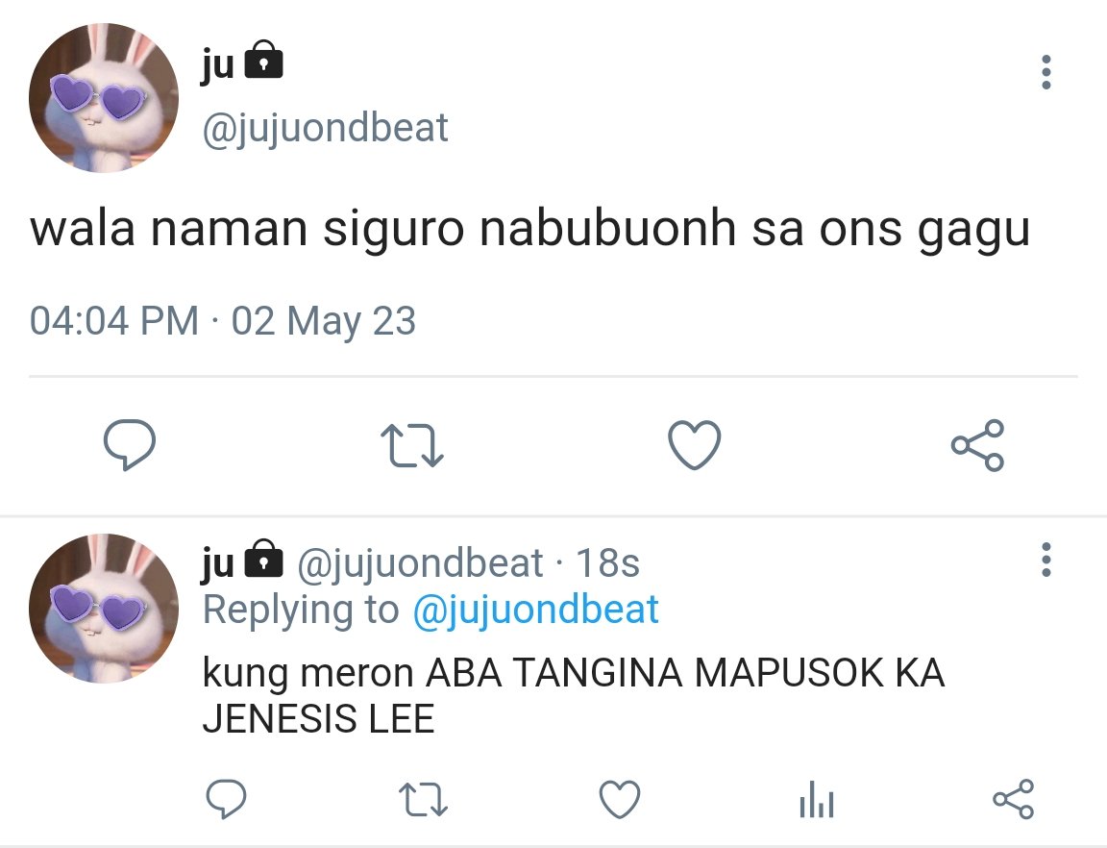Open the reply author name ju

(x=217, y=562)
